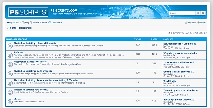Open last post 'When is it okay to use global...'
This screenshot has width=213, height=108.
point(180,53)
